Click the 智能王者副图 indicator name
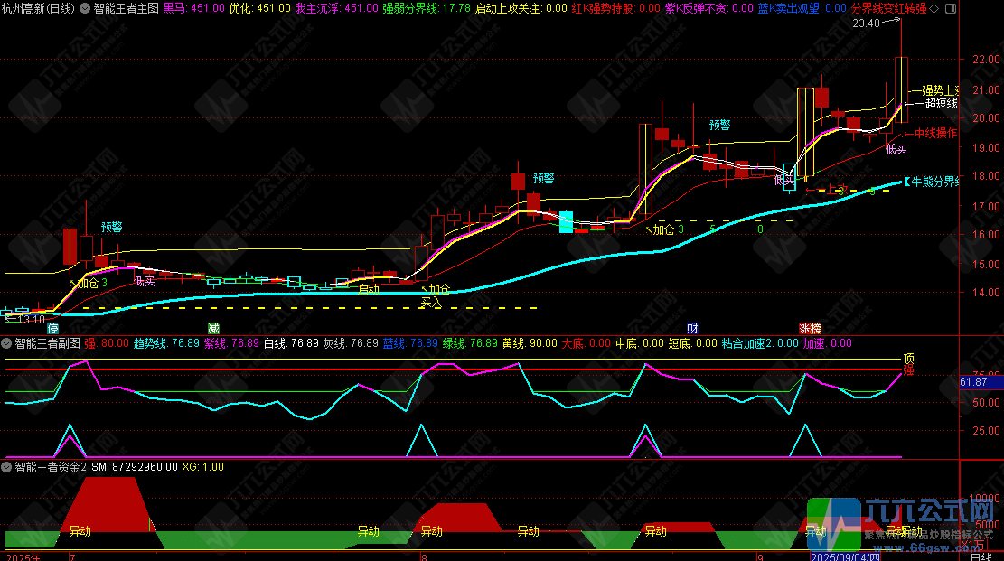Image resolution: width=1004 pixels, height=561 pixels. pyautogui.click(x=47, y=343)
